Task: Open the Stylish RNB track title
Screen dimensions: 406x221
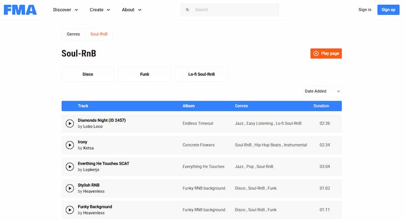Action: click(88, 185)
